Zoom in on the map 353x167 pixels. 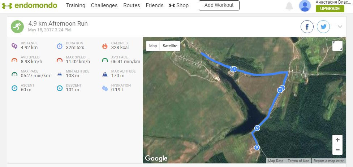337,140
